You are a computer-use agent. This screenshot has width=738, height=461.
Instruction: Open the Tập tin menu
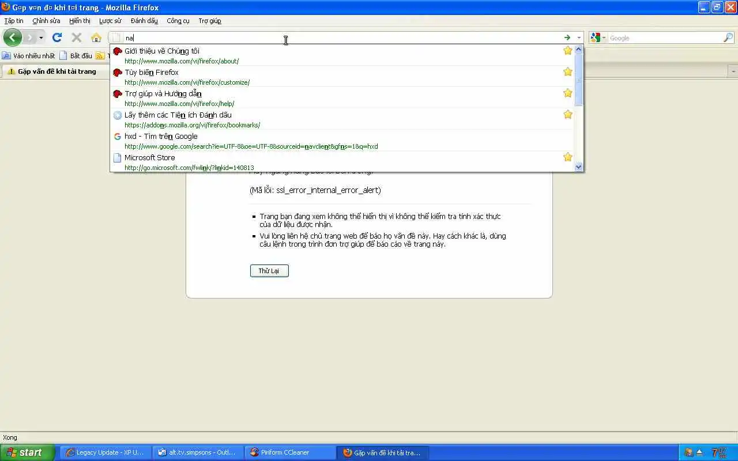point(14,21)
